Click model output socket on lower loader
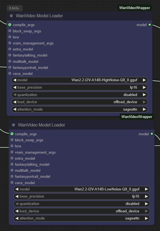 152,134
